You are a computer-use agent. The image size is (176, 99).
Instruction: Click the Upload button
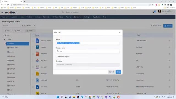click(x=168, y=26)
